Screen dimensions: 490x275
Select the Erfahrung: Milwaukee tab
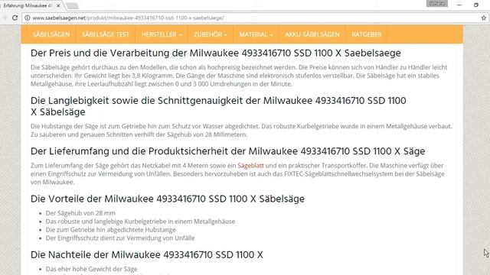point(28,5)
